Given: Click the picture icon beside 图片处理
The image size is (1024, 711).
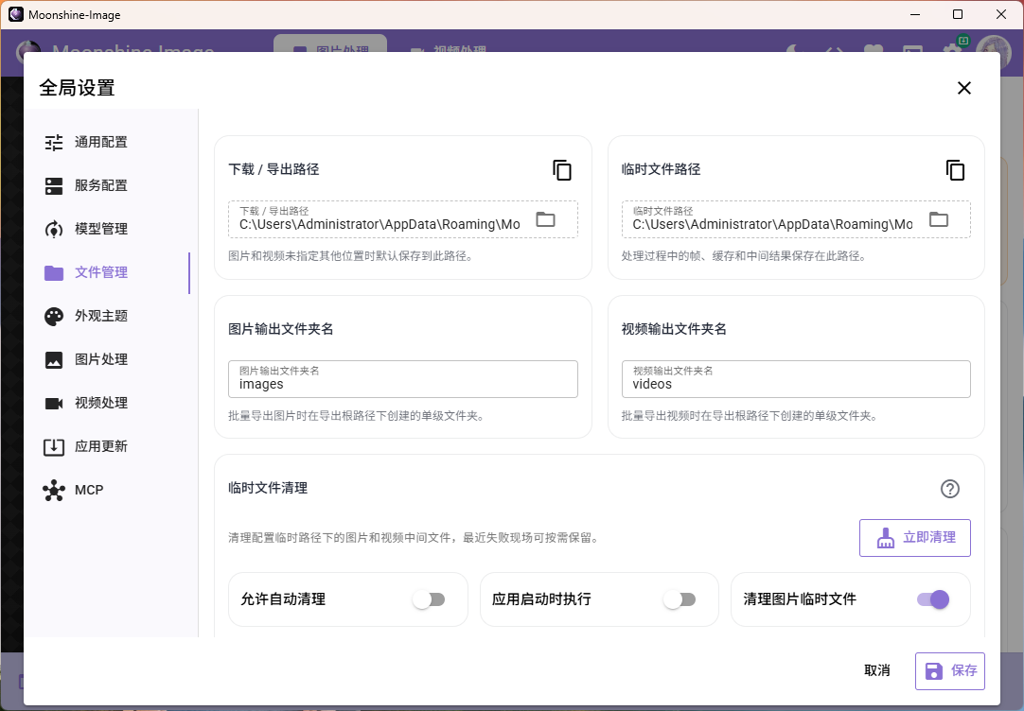Looking at the screenshot, I should [54, 359].
